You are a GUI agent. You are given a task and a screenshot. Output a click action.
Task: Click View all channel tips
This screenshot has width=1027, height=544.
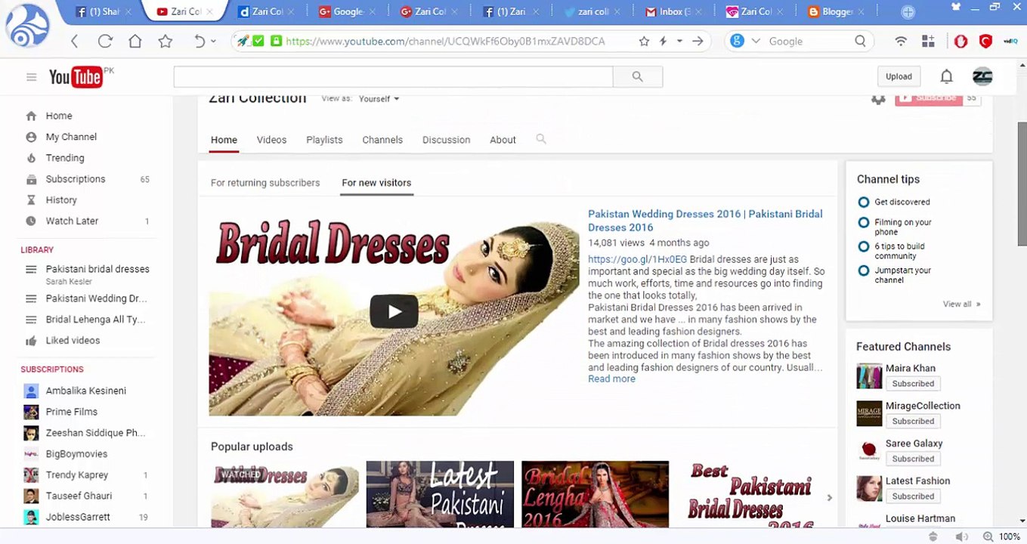tap(961, 304)
